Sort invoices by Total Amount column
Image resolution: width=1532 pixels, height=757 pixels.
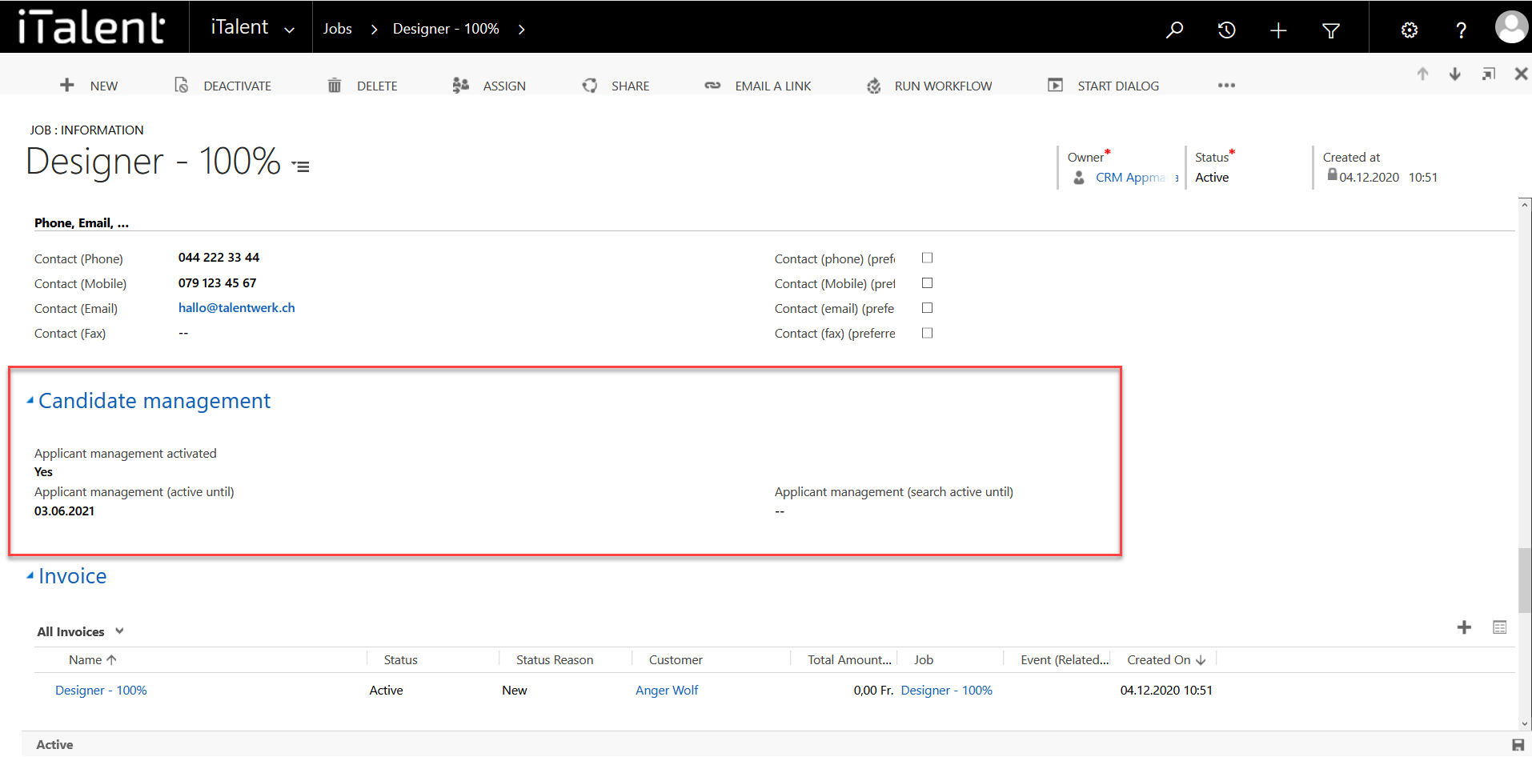(x=849, y=659)
